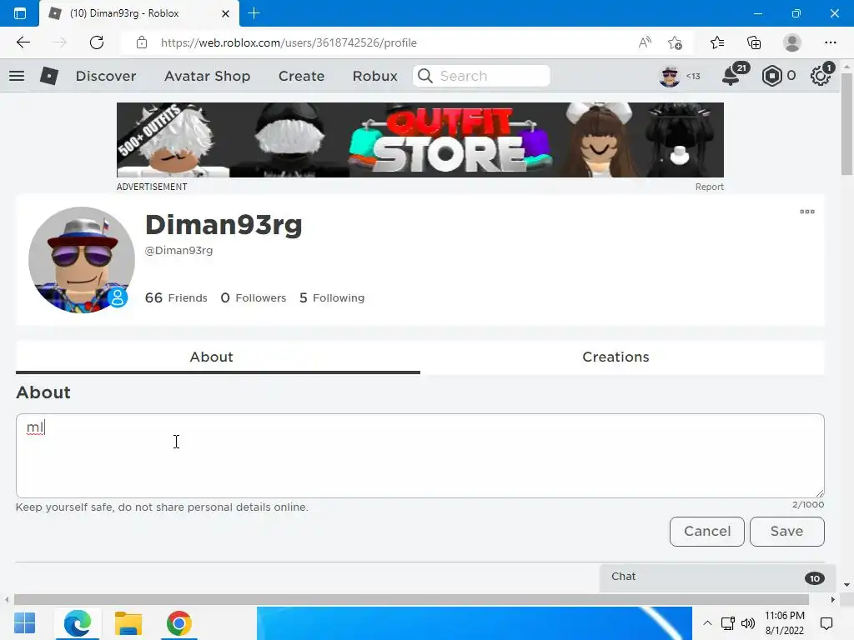Reload the page with the refresh icon

tap(97, 42)
